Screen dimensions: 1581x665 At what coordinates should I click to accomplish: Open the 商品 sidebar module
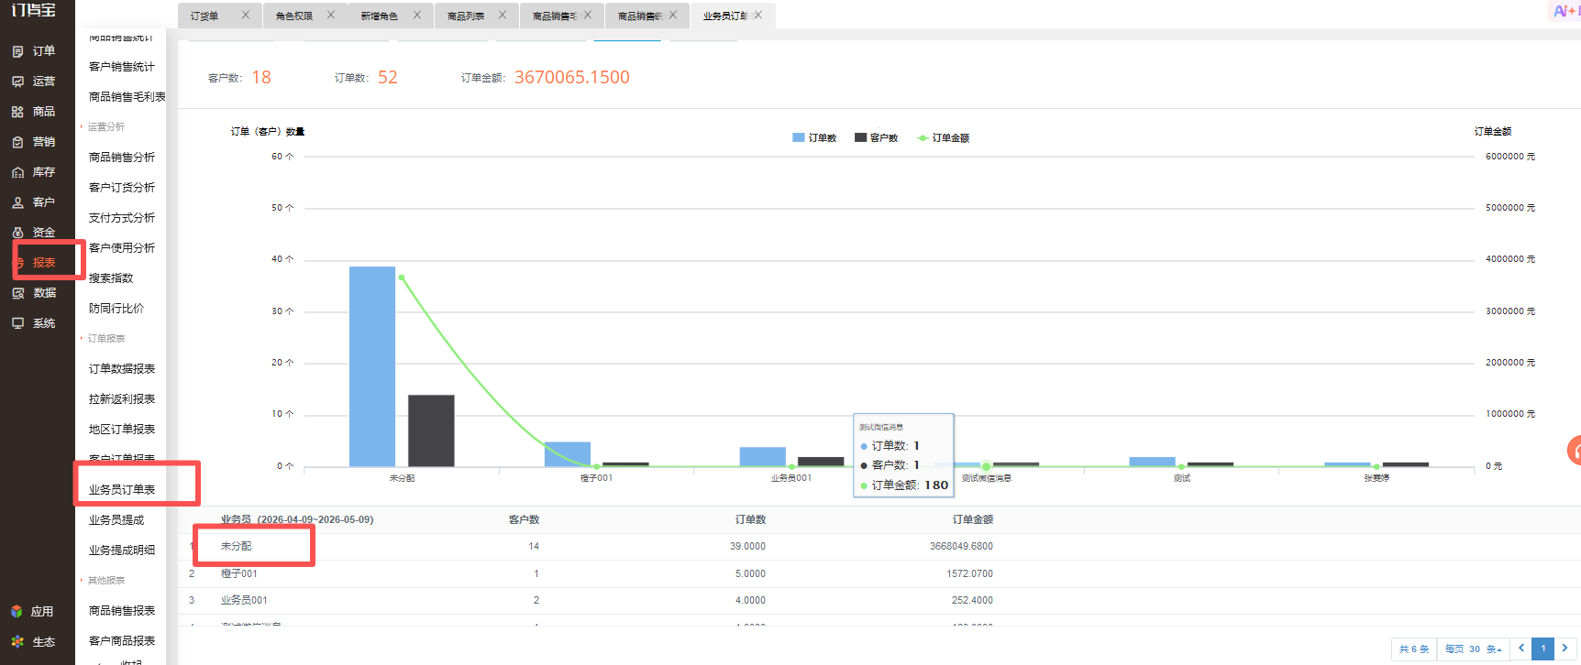coord(34,112)
